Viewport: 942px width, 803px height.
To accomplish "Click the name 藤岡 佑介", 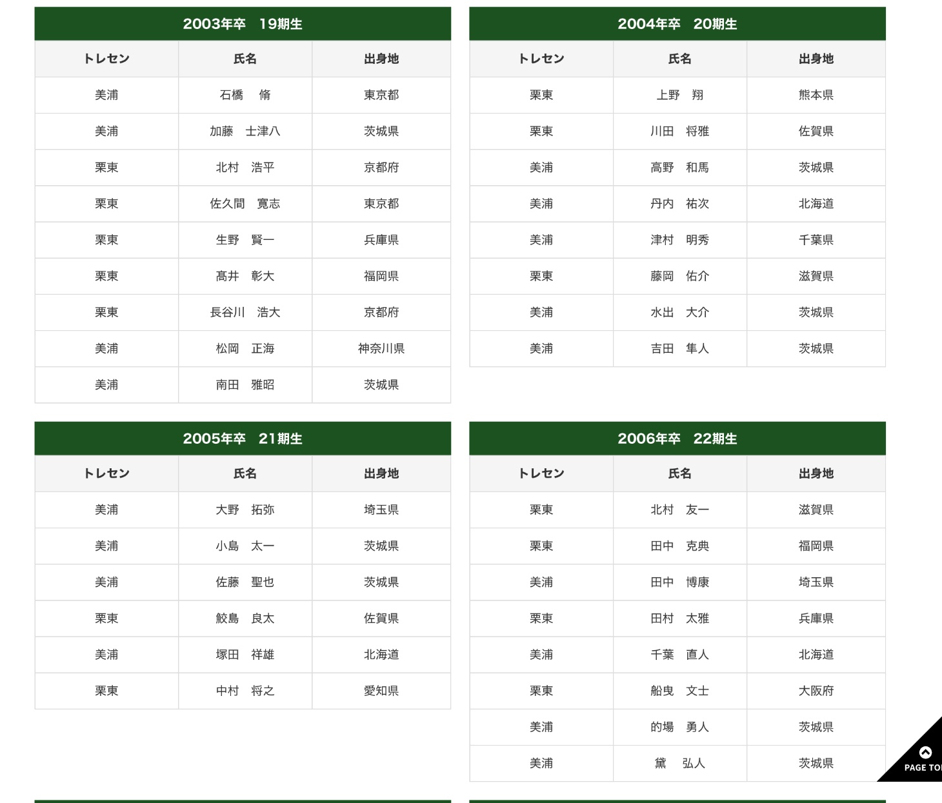I will [679, 276].
